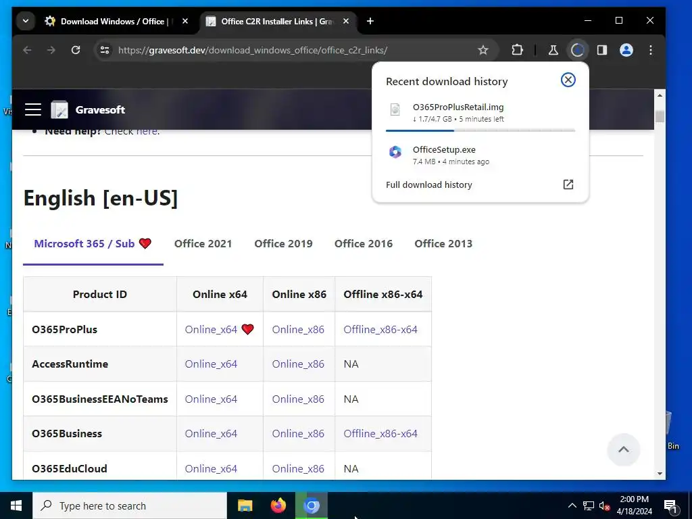Image resolution: width=692 pixels, height=519 pixels.
Task: Click the O365ProPlusRetail.img download progress bar
Action: [x=480, y=130]
